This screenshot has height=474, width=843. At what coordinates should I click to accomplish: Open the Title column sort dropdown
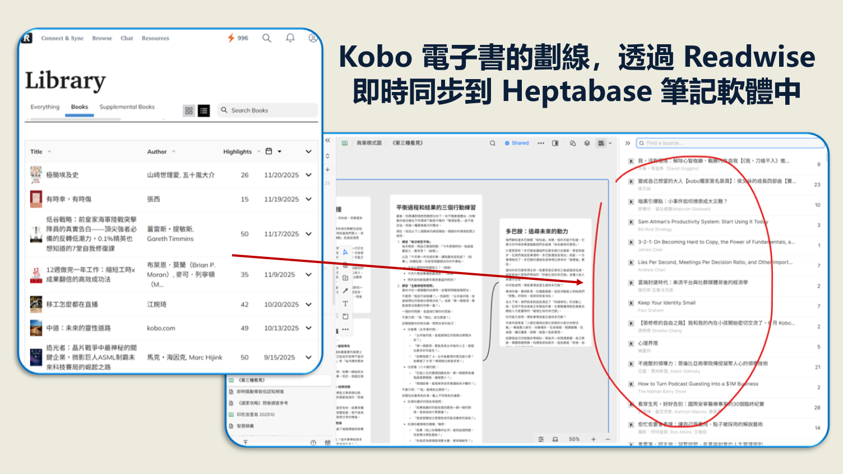(x=49, y=151)
